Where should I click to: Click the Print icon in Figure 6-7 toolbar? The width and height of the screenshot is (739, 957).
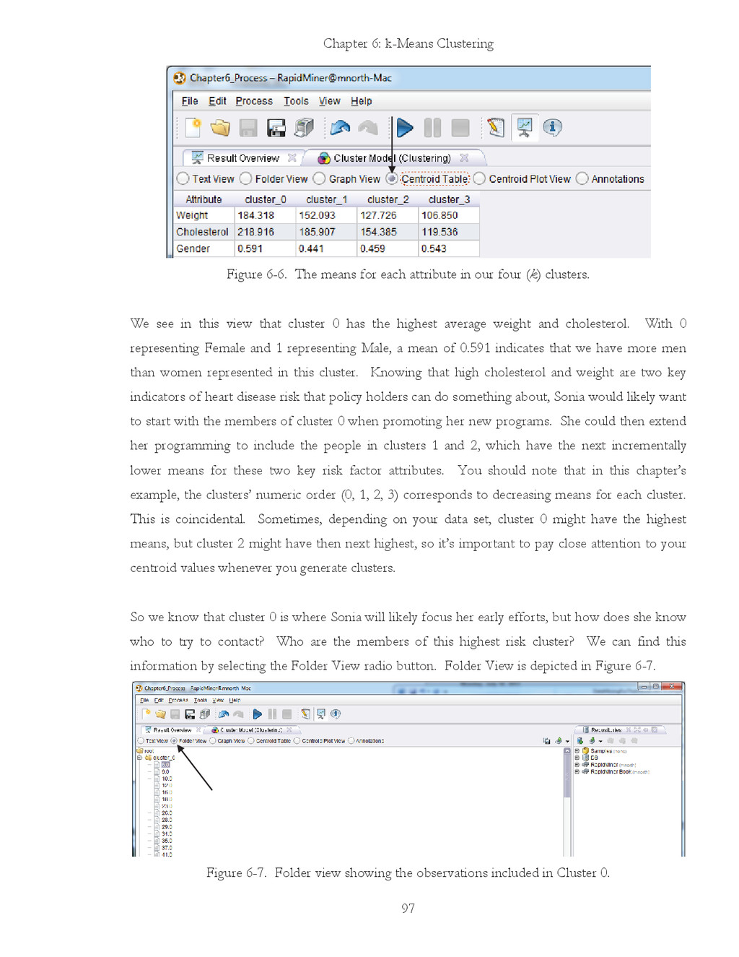tap(204, 714)
